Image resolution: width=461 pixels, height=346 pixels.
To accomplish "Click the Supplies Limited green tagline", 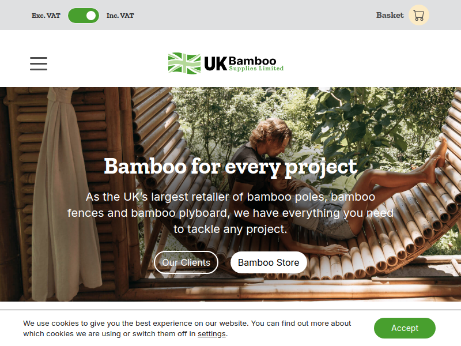I will (256, 68).
